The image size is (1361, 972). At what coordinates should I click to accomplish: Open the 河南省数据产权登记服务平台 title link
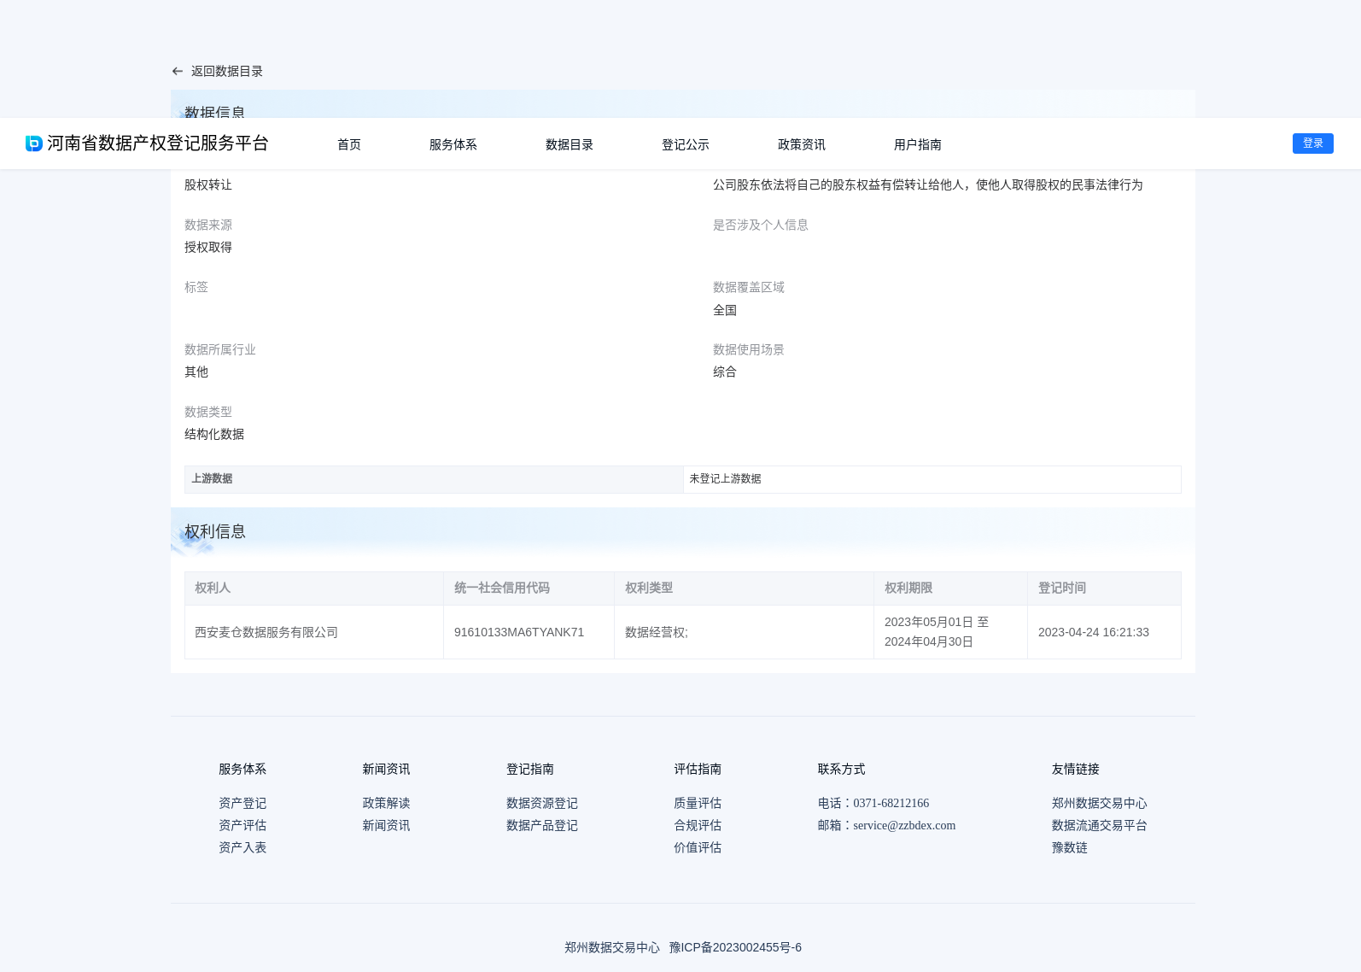click(158, 143)
